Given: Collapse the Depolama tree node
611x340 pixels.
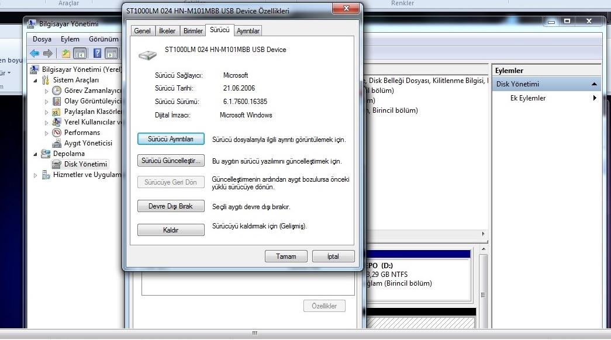Looking at the screenshot, I should pos(36,154).
